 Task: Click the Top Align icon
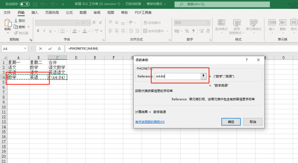(x=110, y=22)
